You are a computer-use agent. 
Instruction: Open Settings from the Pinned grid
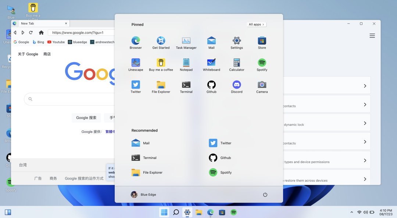tap(237, 43)
